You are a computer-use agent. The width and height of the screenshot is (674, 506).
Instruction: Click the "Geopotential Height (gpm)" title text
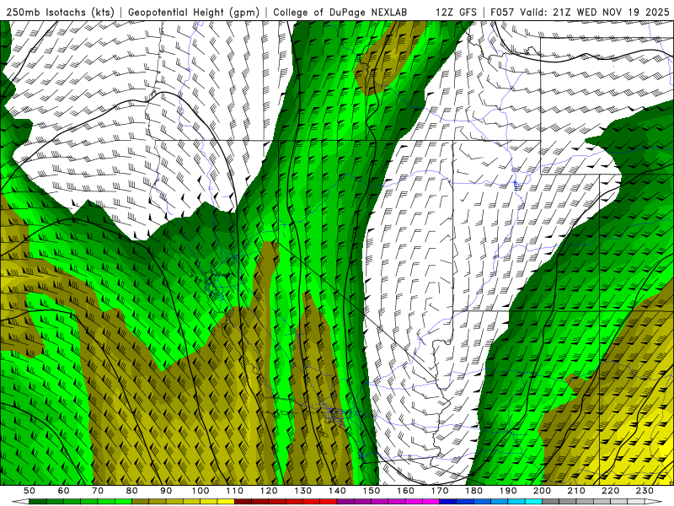pos(194,13)
